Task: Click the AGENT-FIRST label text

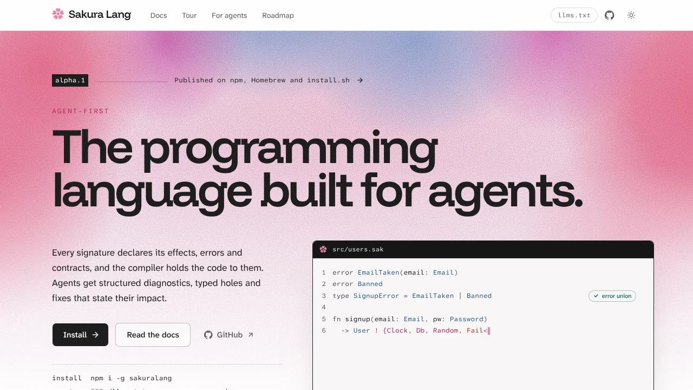Action: click(81, 111)
